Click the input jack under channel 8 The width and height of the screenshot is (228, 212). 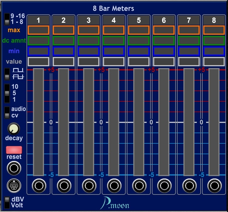pyautogui.click(x=214, y=185)
